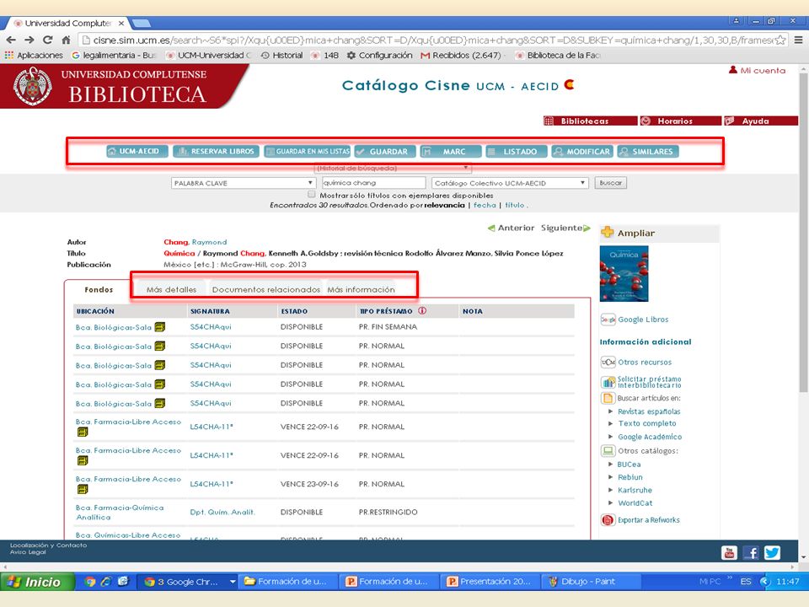This screenshot has width=809, height=607.
Task: Open the Chrome hamburger menu
Action: pyautogui.click(x=798, y=40)
